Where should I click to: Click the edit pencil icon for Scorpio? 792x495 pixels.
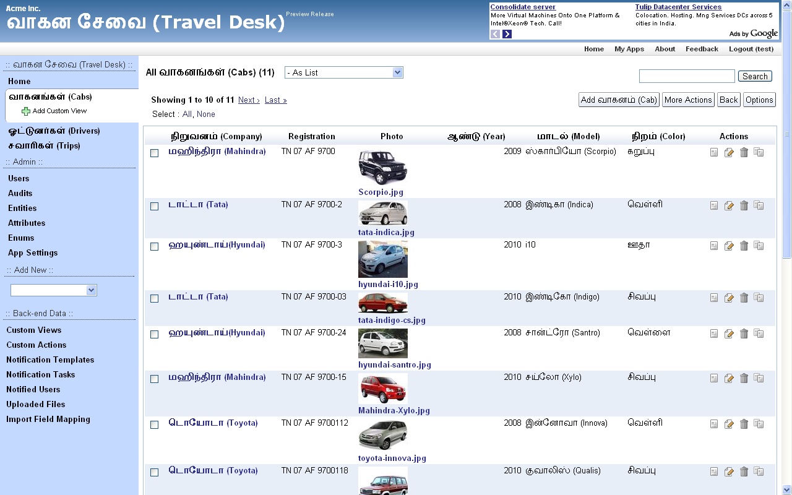point(729,152)
